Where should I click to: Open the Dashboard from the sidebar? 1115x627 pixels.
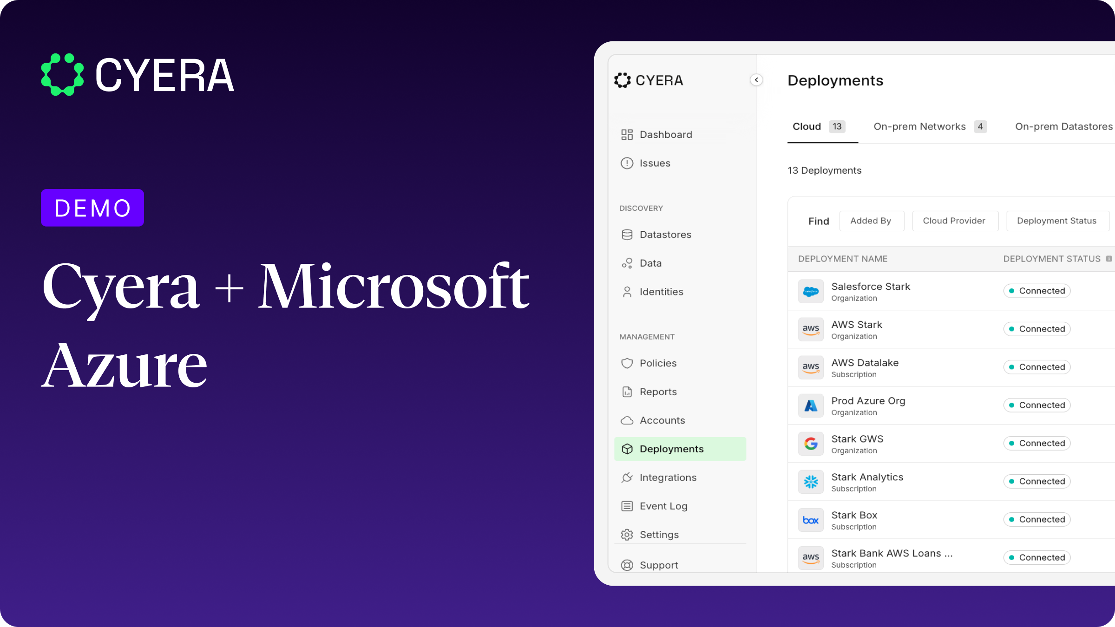pyautogui.click(x=665, y=134)
